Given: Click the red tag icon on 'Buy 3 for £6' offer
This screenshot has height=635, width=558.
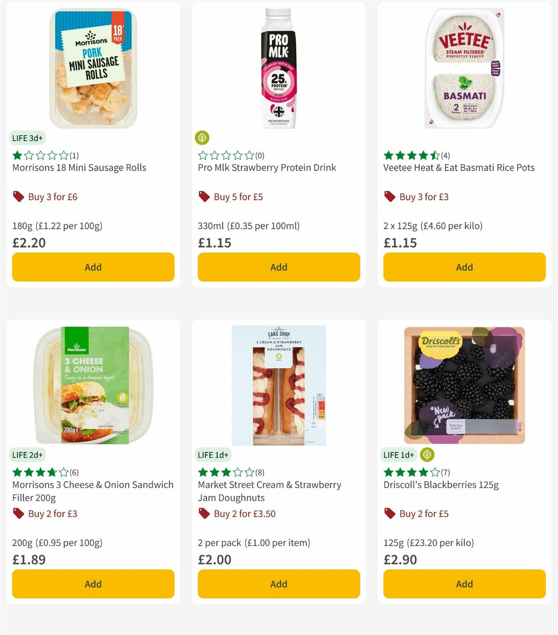Looking at the screenshot, I should [x=18, y=197].
